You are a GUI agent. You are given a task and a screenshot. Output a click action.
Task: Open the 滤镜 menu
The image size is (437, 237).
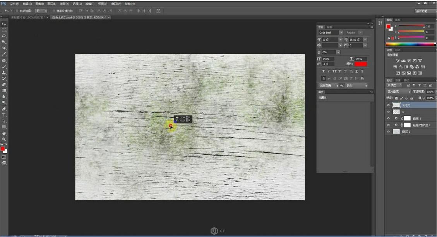pyautogui.click(x=89, y=3)
